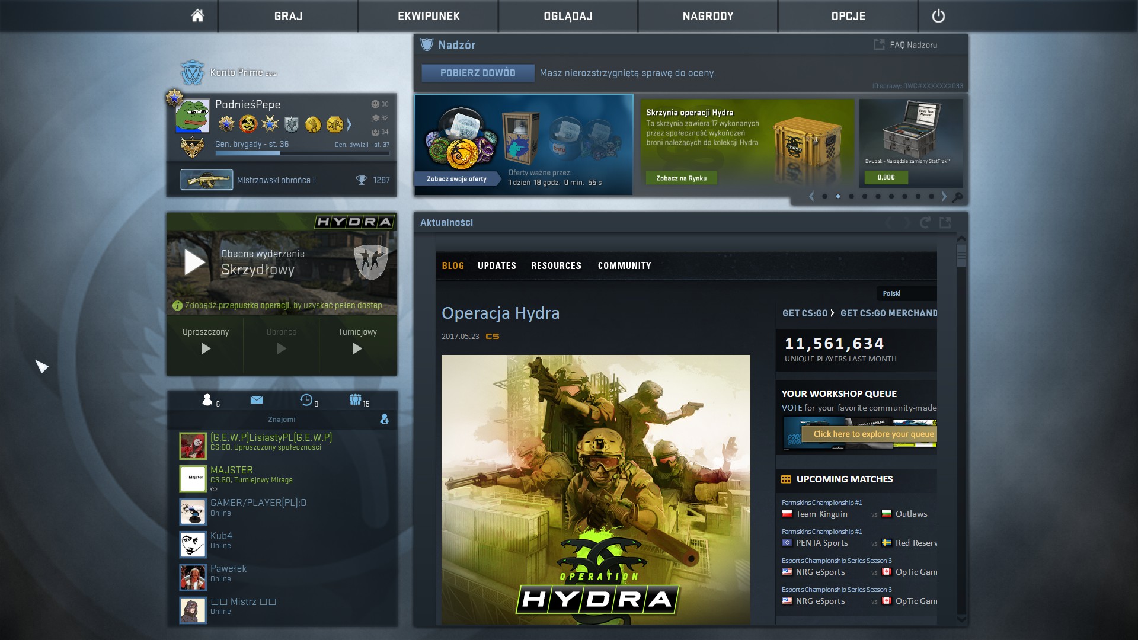Go to previous store page arrow
Screen dimensions: 1138x640
point(811,196)
